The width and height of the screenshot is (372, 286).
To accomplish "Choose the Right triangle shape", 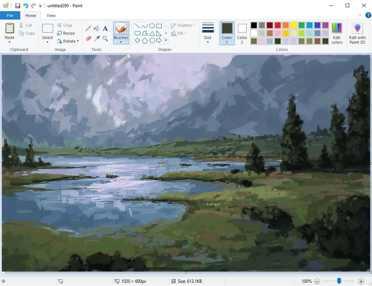I will tap(159, 33).
